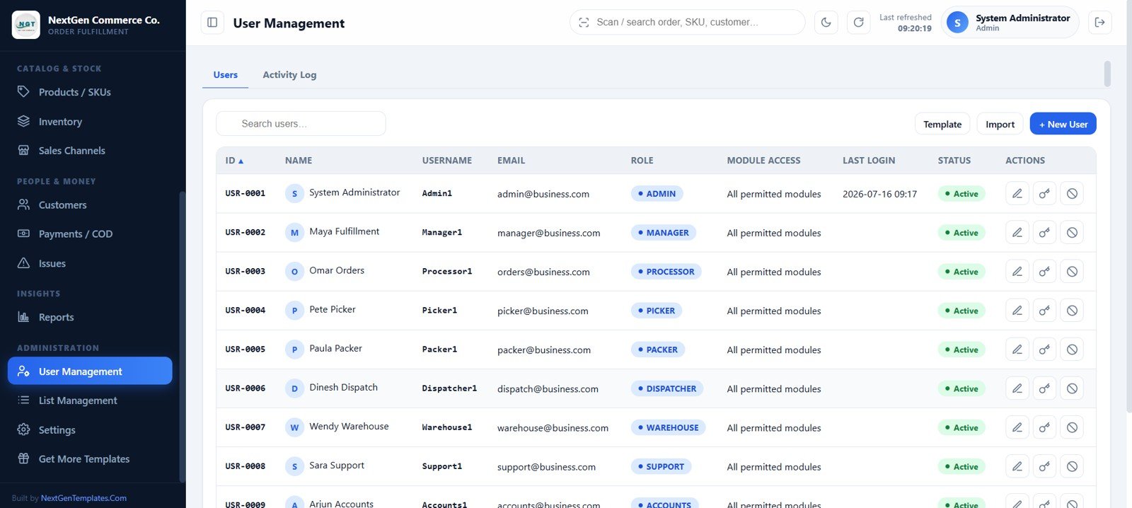Reset password for Omar Orders key icon
1132x508 pixels.
[x=1044, y=272]
